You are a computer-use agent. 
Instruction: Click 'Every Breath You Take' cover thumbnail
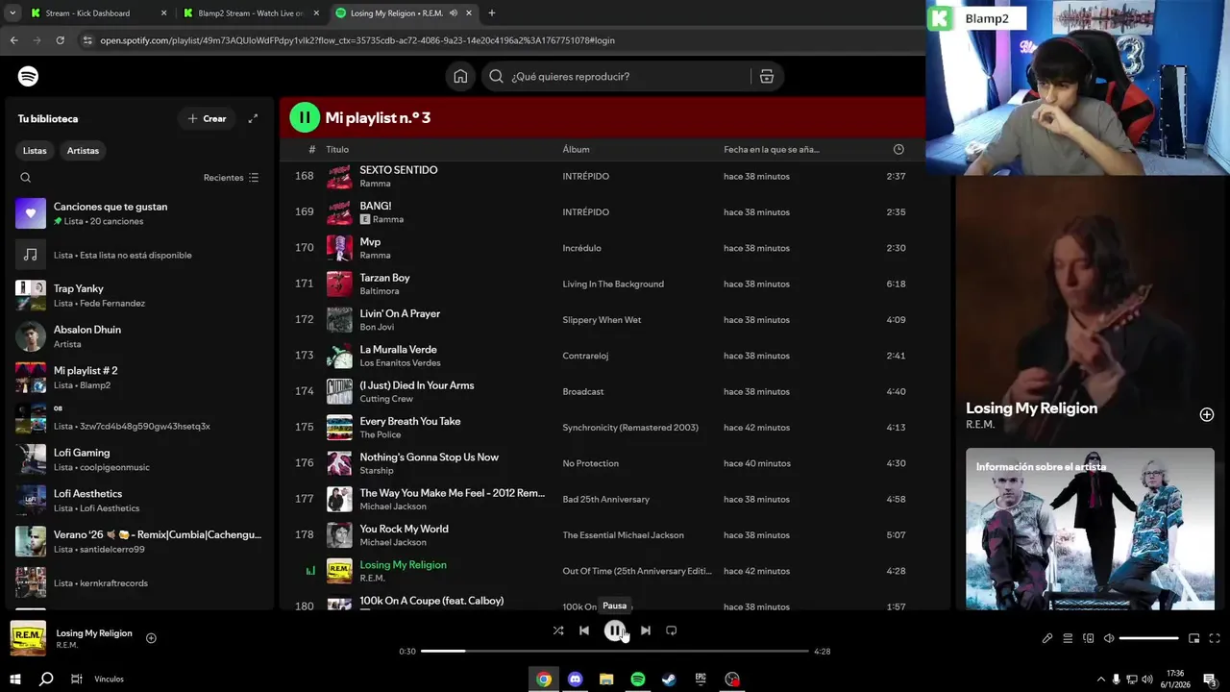tap(339, 428)
